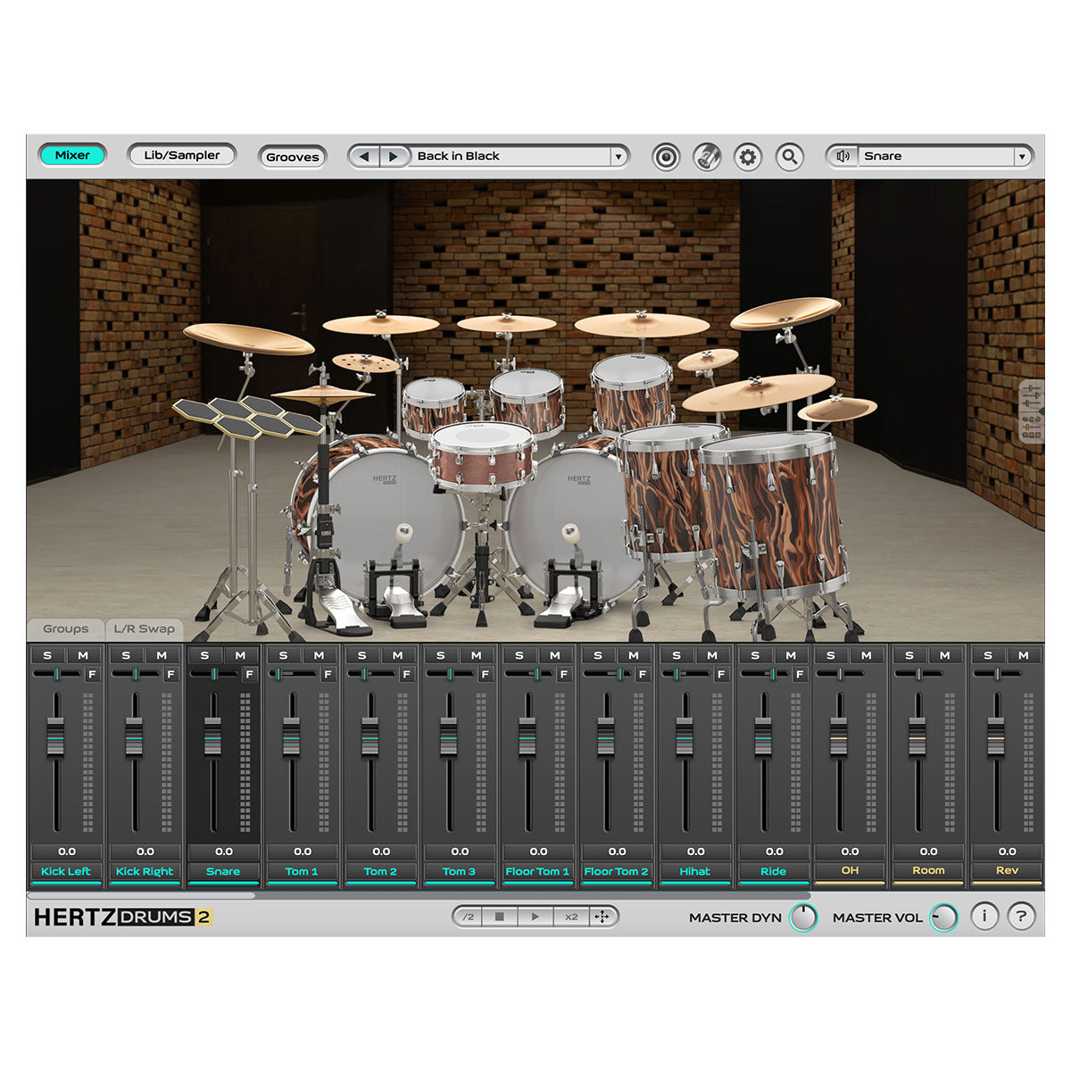
Task: Select the Floor Tom 1 channel label
Action: coord(537,872)
